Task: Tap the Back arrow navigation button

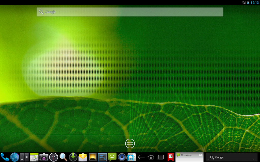Action: coord(141,157)
